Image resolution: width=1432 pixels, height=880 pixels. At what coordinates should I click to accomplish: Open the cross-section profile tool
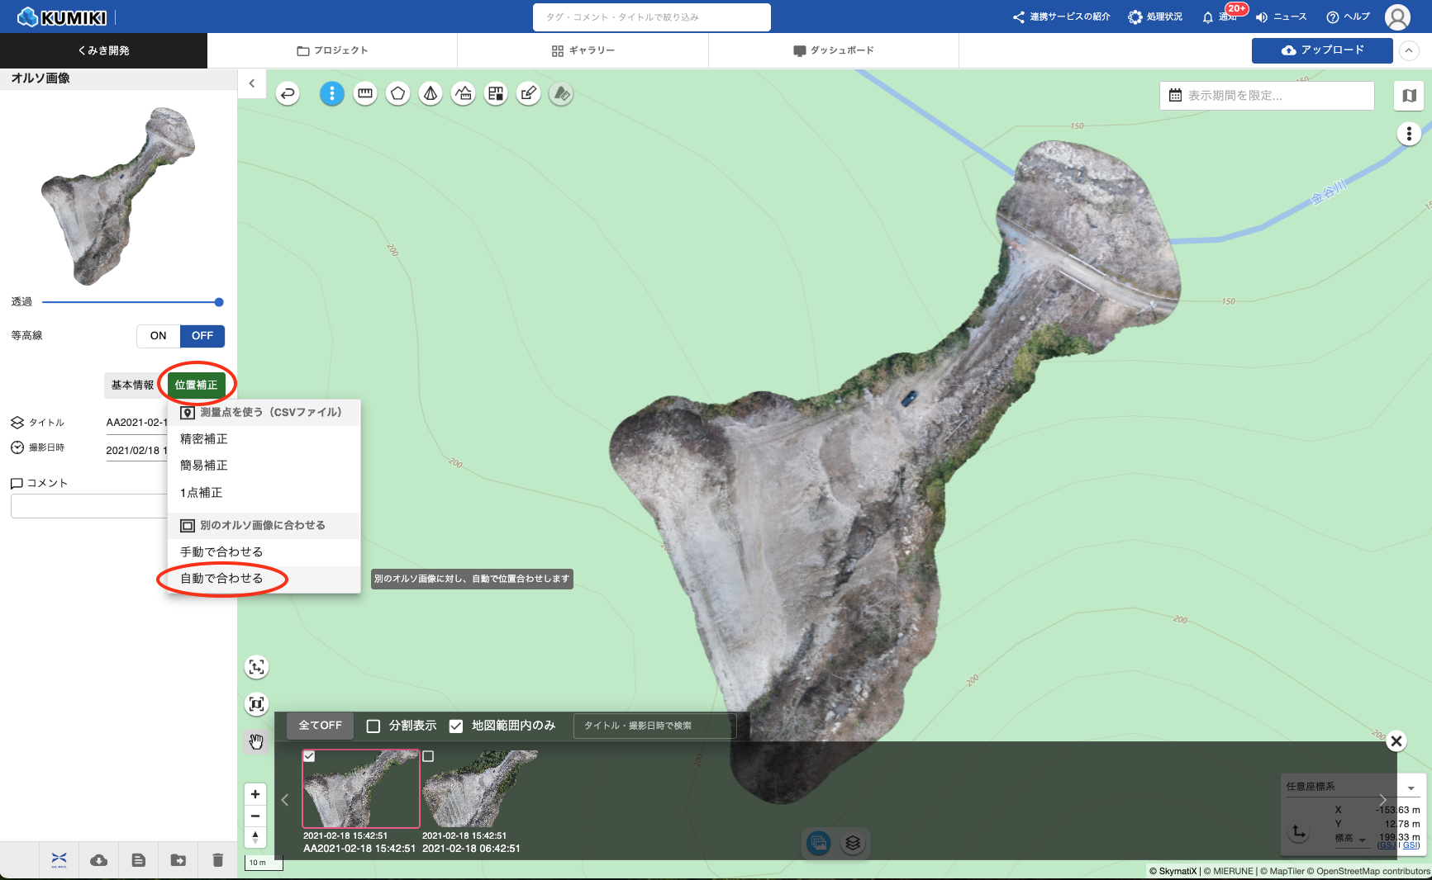click(x=464, y=94)
